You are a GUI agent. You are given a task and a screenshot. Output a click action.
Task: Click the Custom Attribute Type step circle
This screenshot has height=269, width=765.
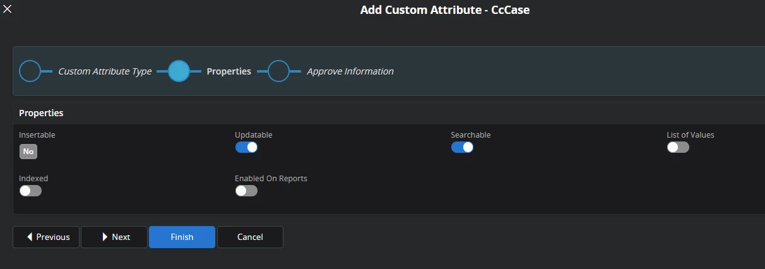tap(30, 71)
